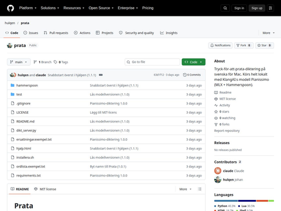Click the star icon next to 0 stars
This screenshot has width=281, height=211.
pyautogui.click(x=216, y=112)
